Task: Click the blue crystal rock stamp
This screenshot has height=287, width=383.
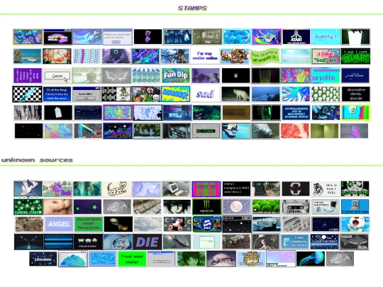Action: [72, 259]
